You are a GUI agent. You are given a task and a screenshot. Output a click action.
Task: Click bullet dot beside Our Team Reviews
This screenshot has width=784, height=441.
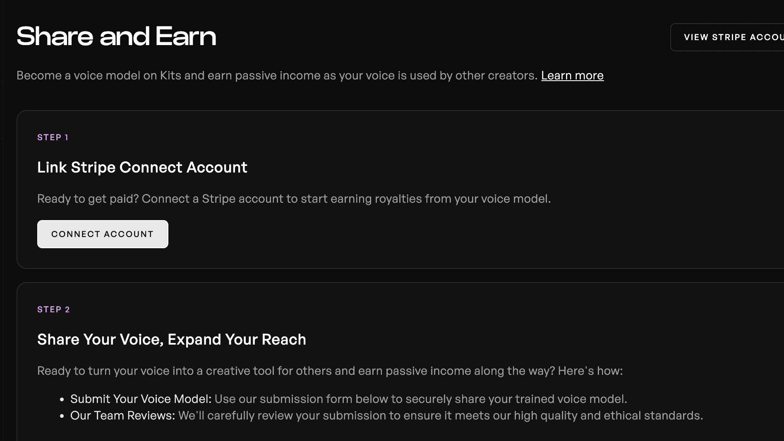coord(62,416)
